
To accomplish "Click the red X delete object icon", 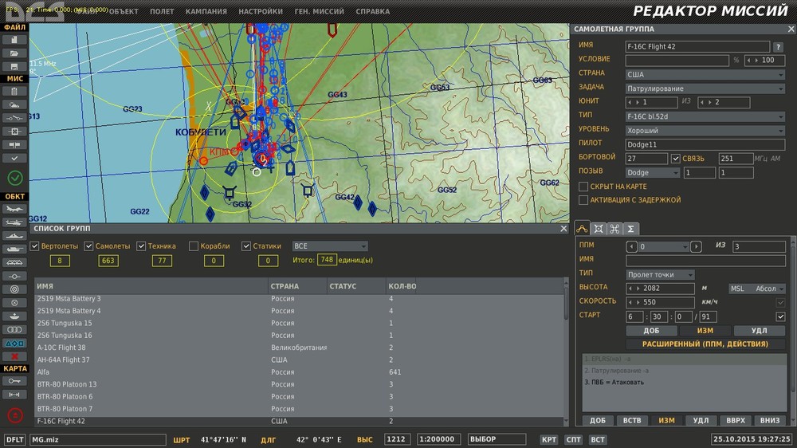I will 14,356.
